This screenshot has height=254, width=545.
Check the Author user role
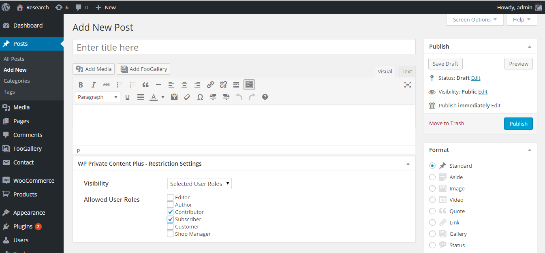[x=170, y=205]
